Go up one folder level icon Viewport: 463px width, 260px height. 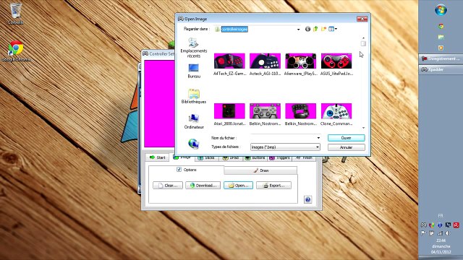[x=315, y=29]
